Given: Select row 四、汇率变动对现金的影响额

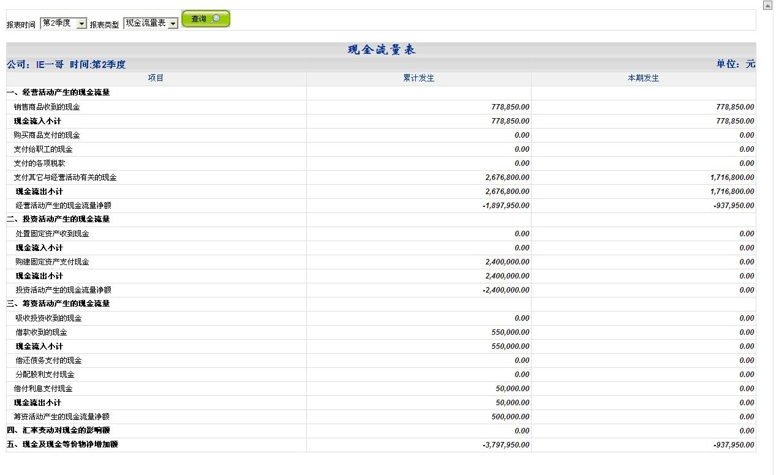Looking at the screenshot, I should [381, 431].
